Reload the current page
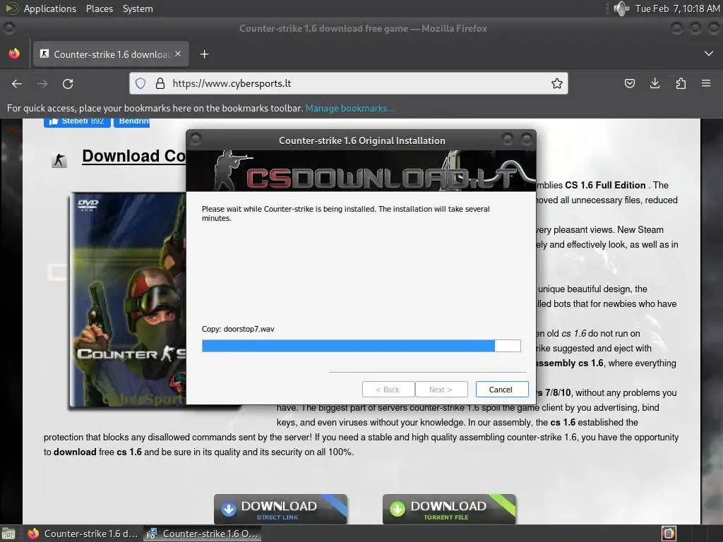 [x=68, y=83]
